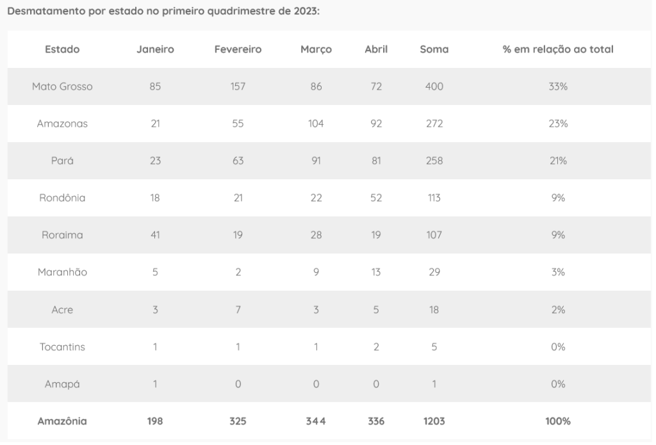Select Mato Grosso's 400 sum value
656x445 pixels.
click(434, 86)
